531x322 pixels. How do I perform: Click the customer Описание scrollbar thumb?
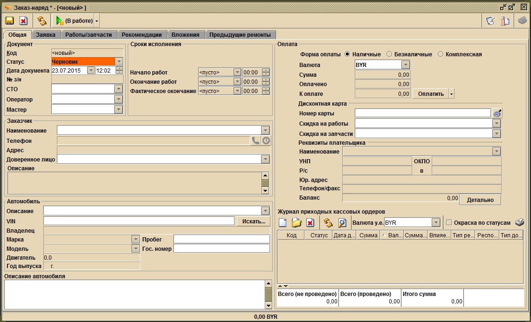tap(266, 183)
